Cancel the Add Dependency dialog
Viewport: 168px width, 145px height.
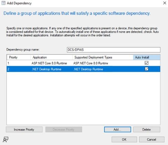click(x=152, y=140)
